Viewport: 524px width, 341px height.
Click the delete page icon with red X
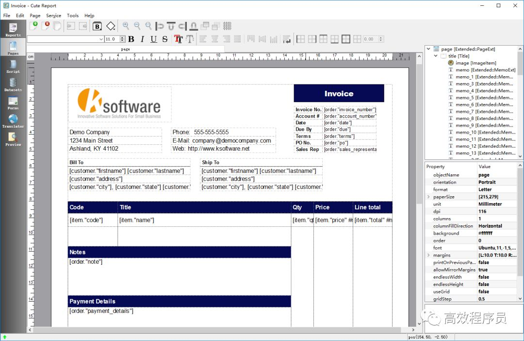click(46, 26)
